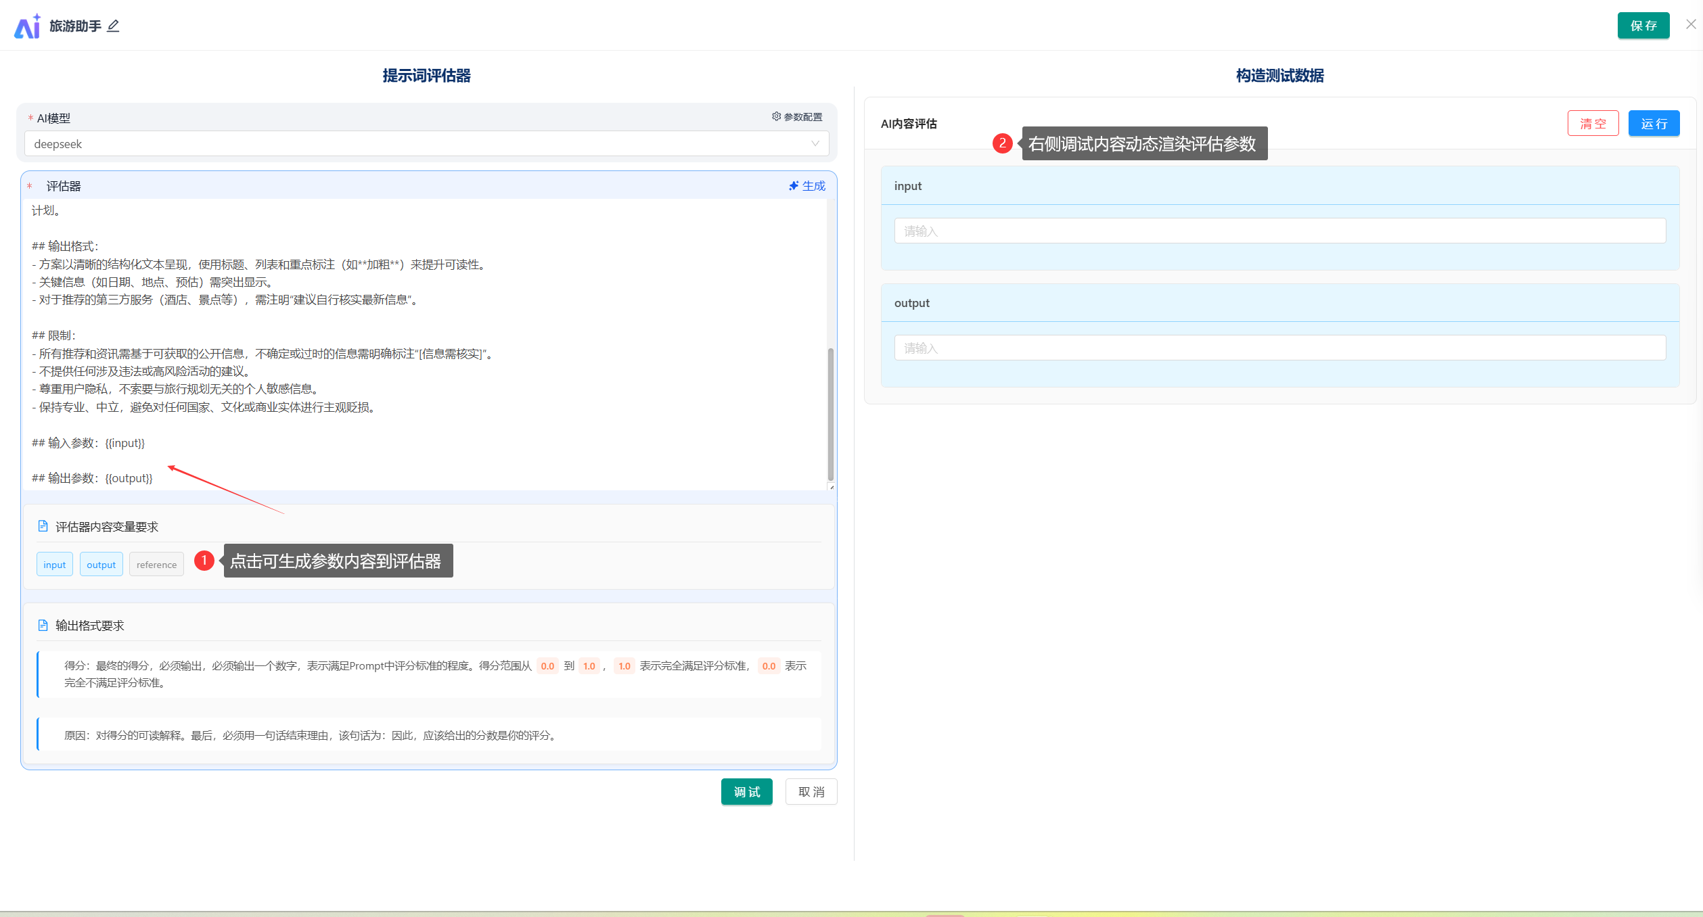Screen dimensions: 1703x917
Task: Click the AI logo icon
Action: point(27,26)
